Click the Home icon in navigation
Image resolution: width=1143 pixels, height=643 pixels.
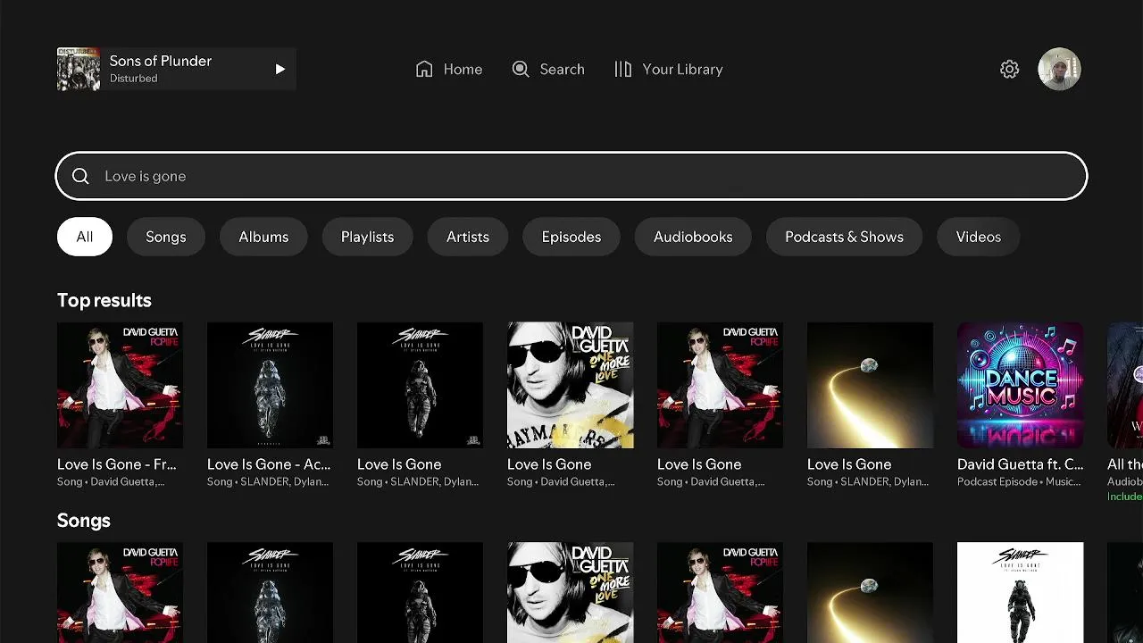[x=424, y=69]
